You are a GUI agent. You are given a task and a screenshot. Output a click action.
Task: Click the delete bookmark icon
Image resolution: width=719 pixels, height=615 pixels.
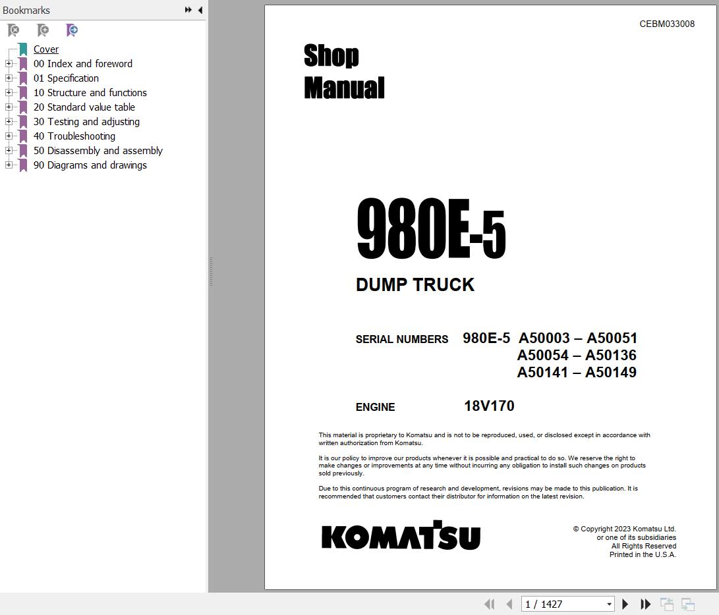tap(13, 30)
